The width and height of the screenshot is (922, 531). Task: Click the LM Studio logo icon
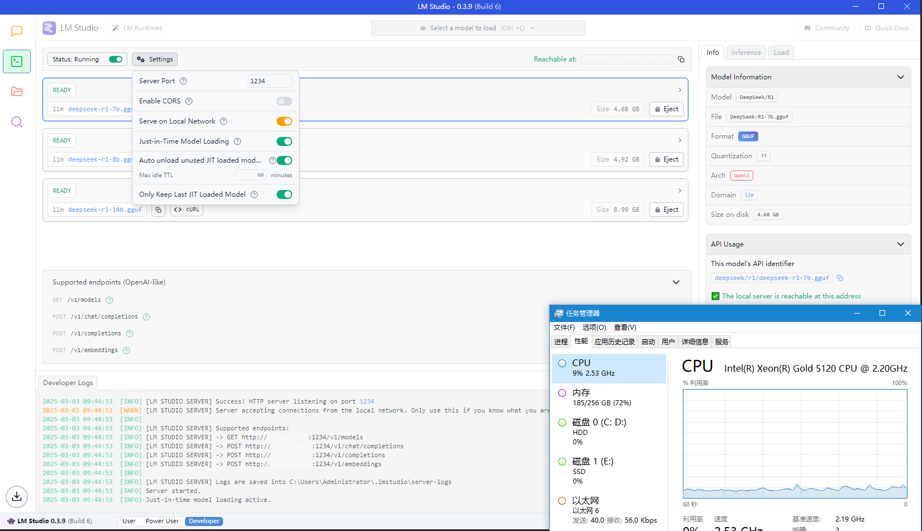click(49, 28)
